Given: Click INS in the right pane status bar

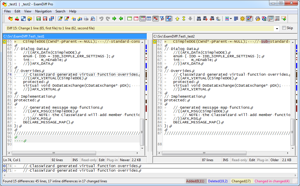Looking at the screenshot, I should 226,160.
